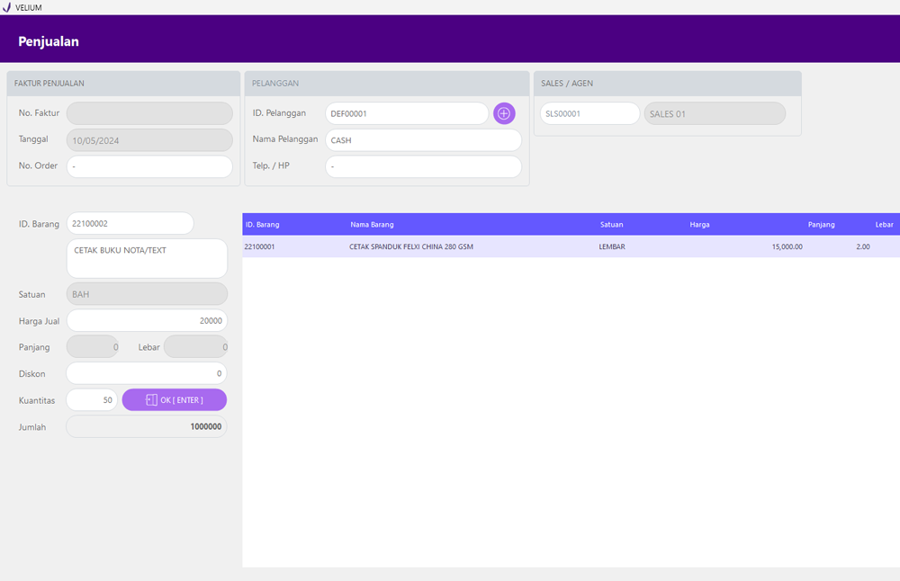Click the add customer plus icon

(x=504, y=113)
